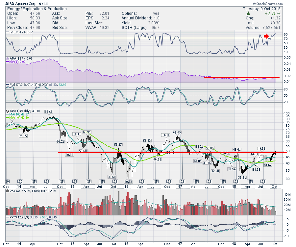Click the +2.75% percent change
This screenshot has width=296, height=247.
pyautogui.click(x=272, y=13)
